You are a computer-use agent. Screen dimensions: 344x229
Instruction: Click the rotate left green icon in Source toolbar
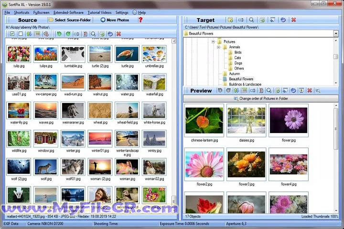pos(59,34)
